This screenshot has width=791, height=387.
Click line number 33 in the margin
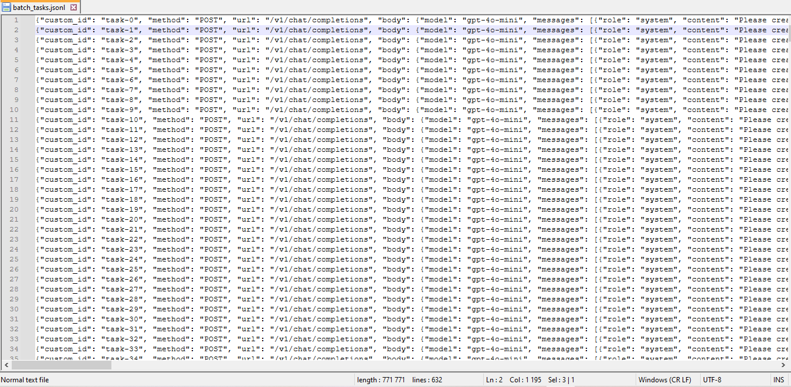(14, 339)
